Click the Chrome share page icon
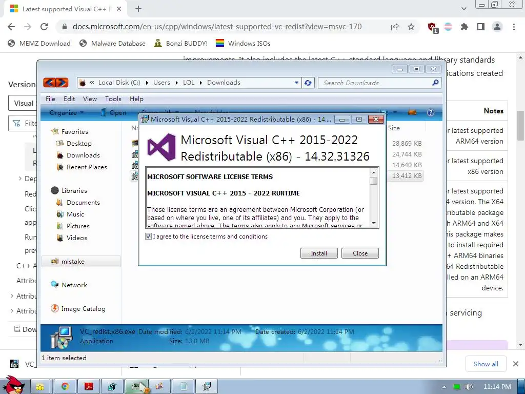The image size is (525, 394). point(395,27)
